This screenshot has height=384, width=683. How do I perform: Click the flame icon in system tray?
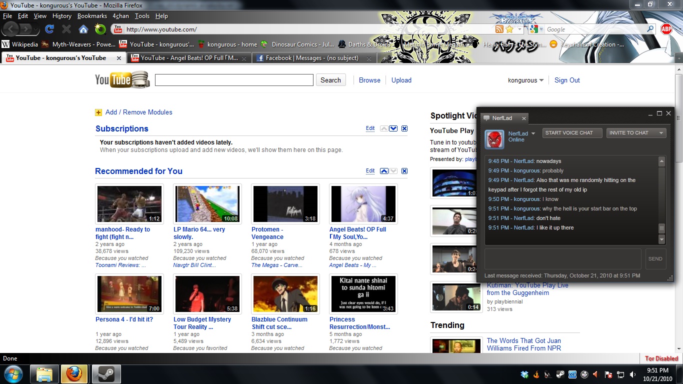tap(536, 374)
